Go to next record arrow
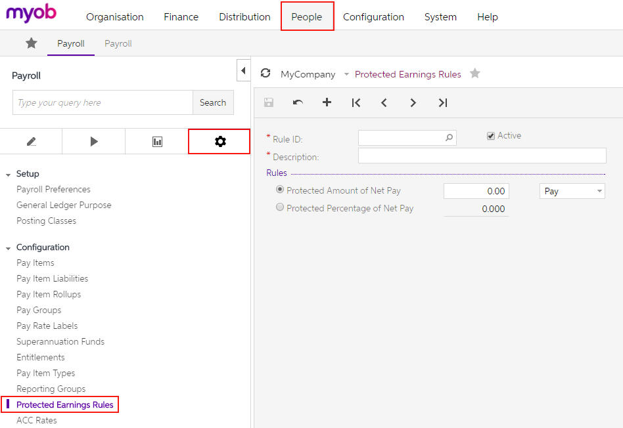 pyautogui.click(x=413, y=103)
